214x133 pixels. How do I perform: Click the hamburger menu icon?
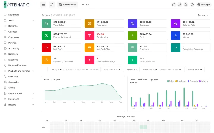point(43,5)
